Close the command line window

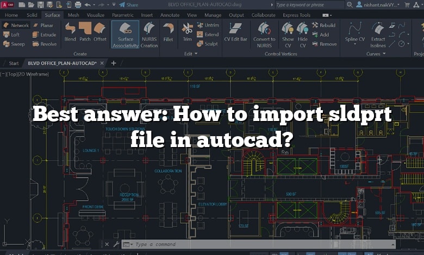coord(107,245)
